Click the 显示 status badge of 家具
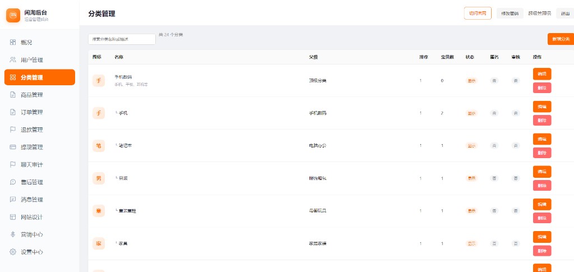Viewport: 574px width, 272px height. coord(471,243)
